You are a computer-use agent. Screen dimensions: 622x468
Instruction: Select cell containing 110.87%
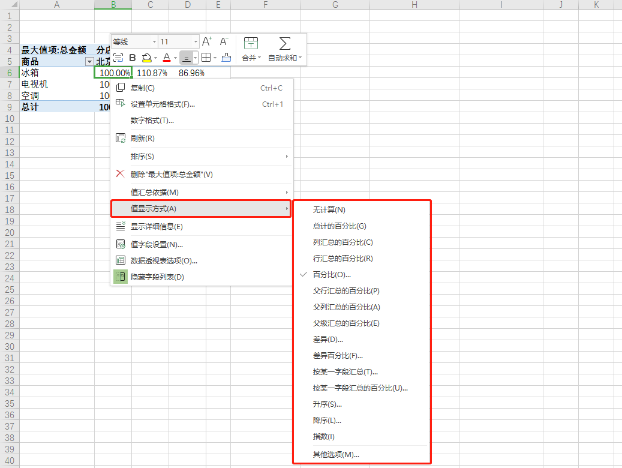tap(152, 73)
